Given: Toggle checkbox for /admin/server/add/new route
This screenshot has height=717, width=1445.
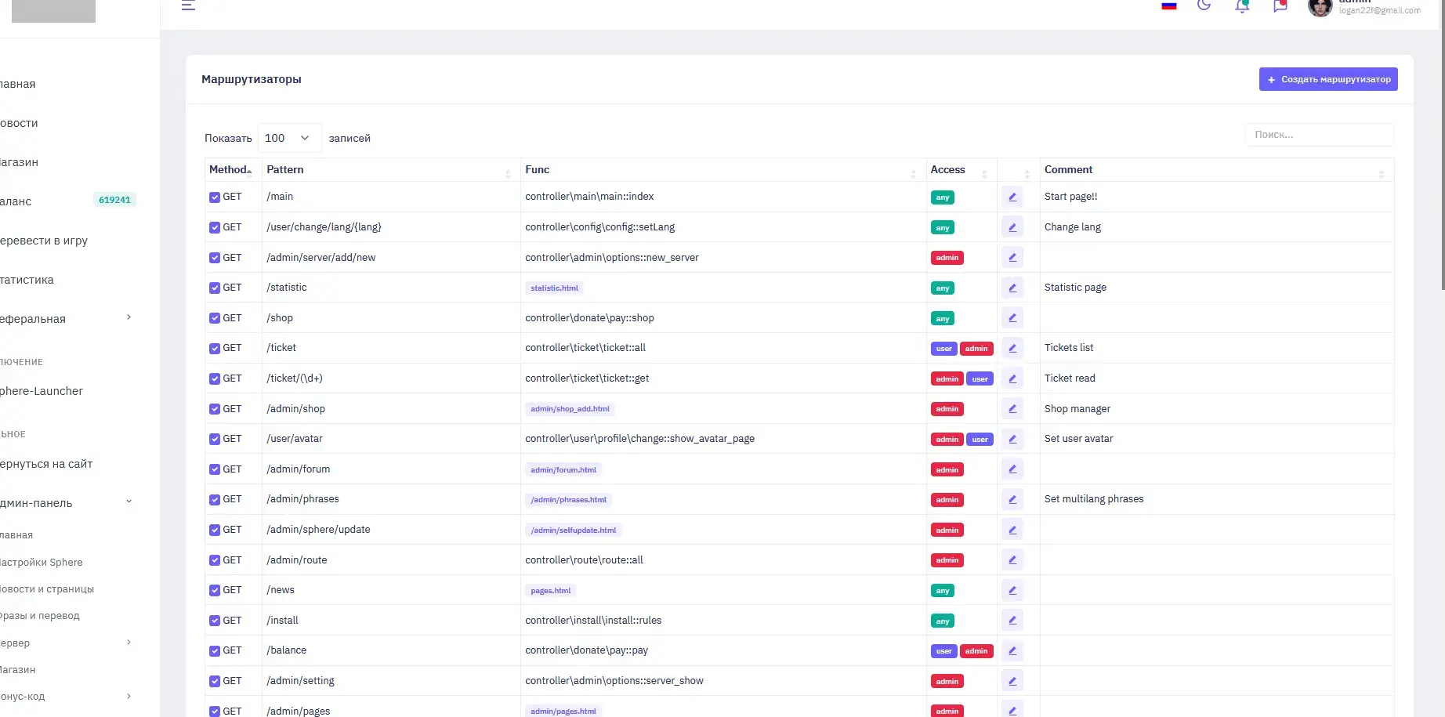Looking at the screenshot, I should point(215,258).
